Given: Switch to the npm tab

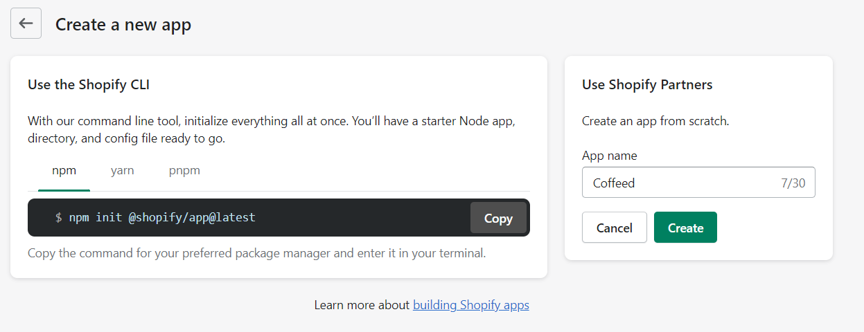Looking at the screenshot, I should (64, 171).
